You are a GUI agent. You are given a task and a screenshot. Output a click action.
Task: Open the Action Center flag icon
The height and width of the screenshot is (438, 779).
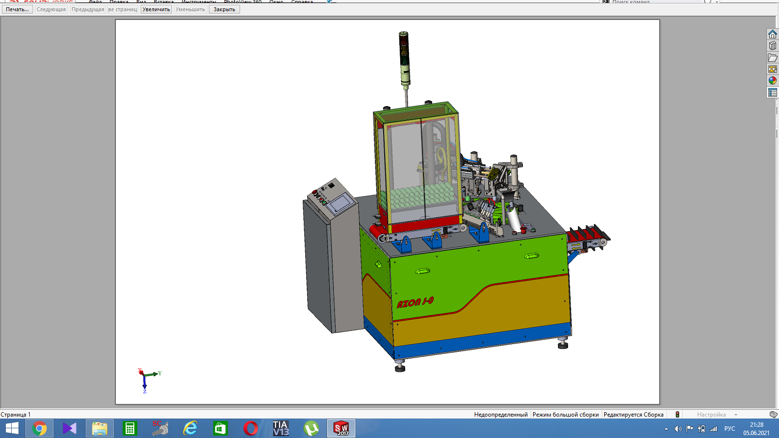coord(689,429)
